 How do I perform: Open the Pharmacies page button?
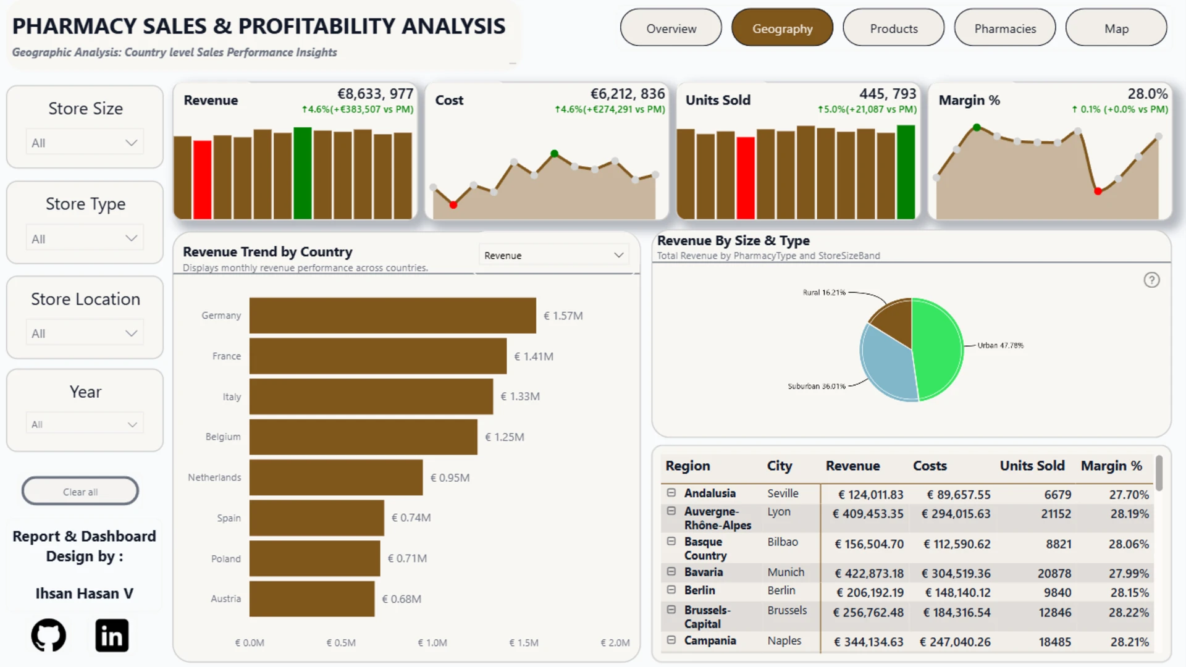[1005, 28]
